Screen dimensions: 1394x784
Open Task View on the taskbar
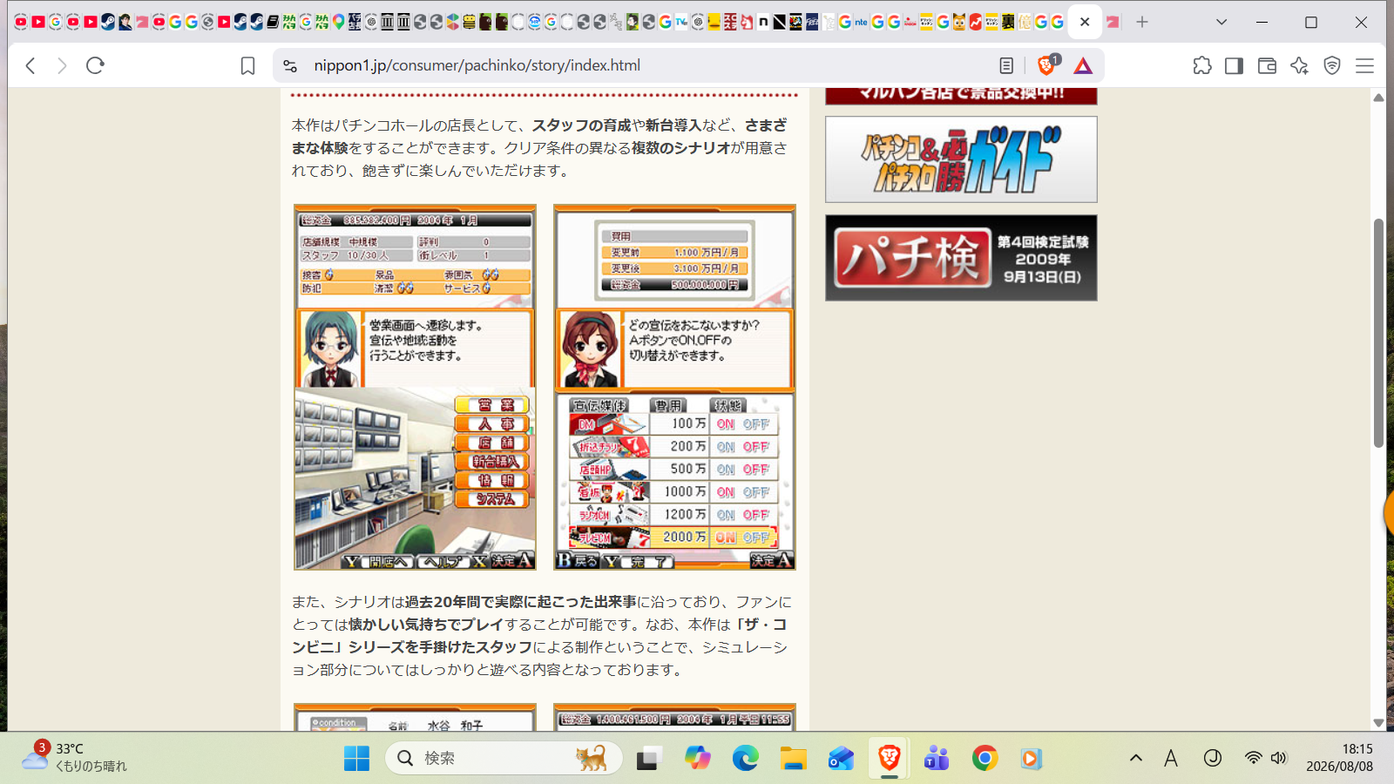click(x=648, y=759)
